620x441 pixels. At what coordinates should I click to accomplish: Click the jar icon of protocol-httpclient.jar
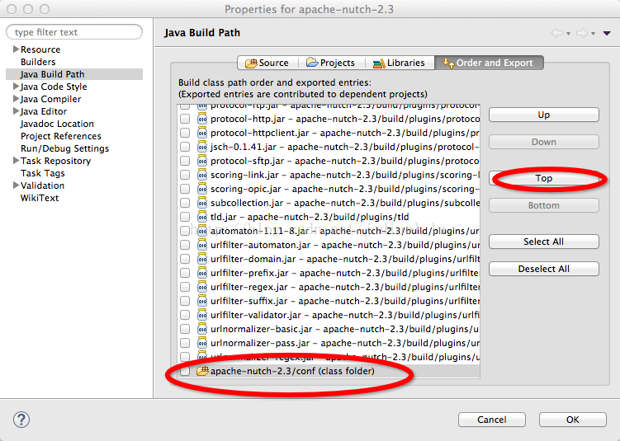(202, 133)
